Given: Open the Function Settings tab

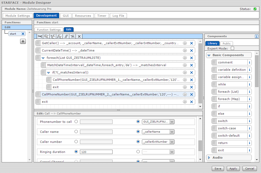Looking at the screenshot, I should [49, 30].
